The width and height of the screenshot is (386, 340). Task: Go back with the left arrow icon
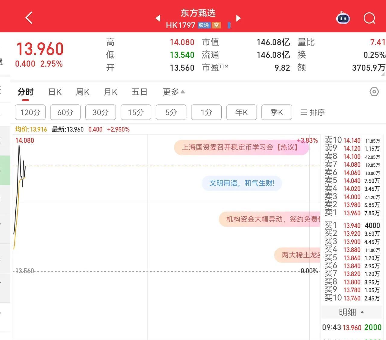coord(29,18)
